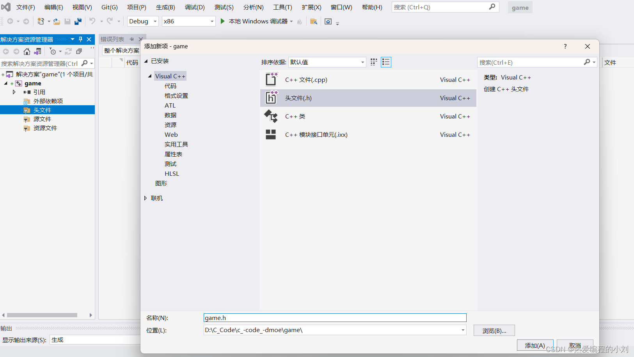Open Solution Explorer window options dropdown
634x357 pixels.
(x=73, y=39)
